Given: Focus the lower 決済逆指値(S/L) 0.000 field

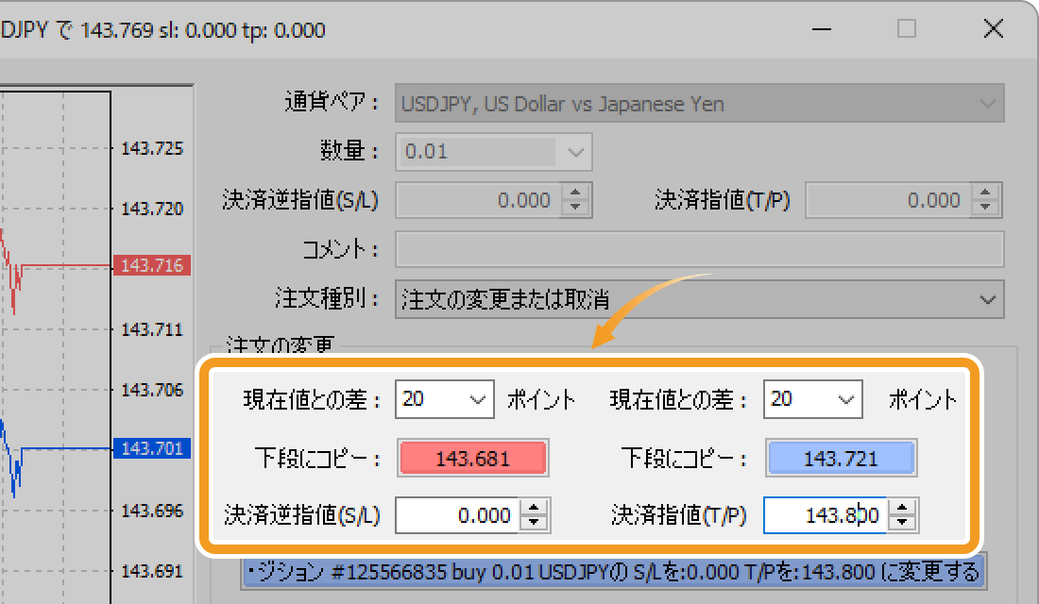Looking at the screenshot, I should pyautogui.click(x=458, y=515).
